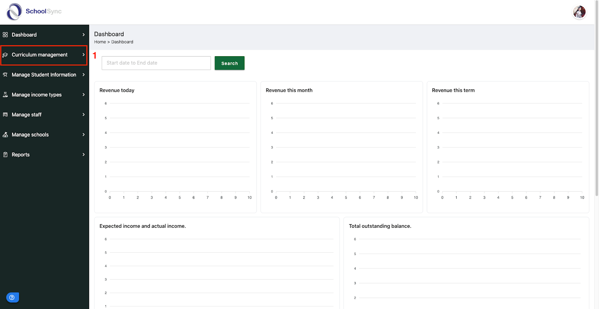Click the Manage staff icon
Screen dimensions: 599x309
(5, 115)
